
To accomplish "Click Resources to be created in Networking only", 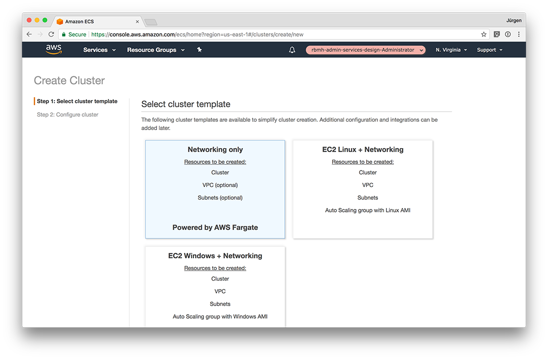I will pyautogui.click(x=215, y=162).
